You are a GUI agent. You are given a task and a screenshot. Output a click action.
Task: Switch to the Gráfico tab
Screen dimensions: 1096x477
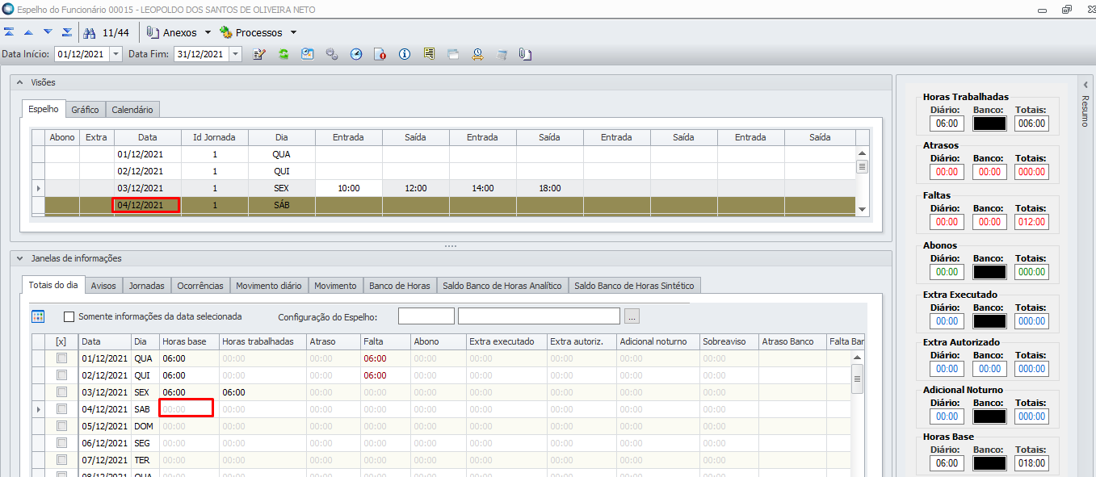pos(85,109)
